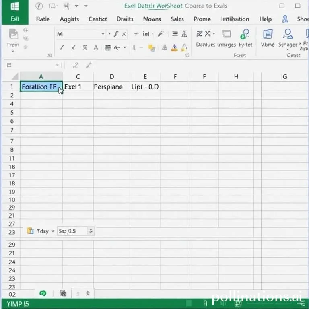Select row header 11
The width and height of the screenshot is (309, 309).
(x=12, y=158)
